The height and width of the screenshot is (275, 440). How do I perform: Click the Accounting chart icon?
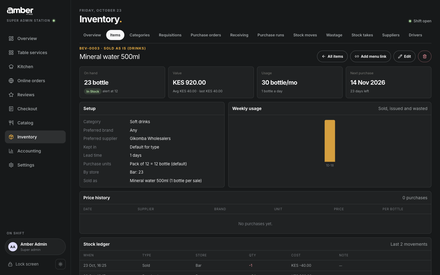point(11,151)
